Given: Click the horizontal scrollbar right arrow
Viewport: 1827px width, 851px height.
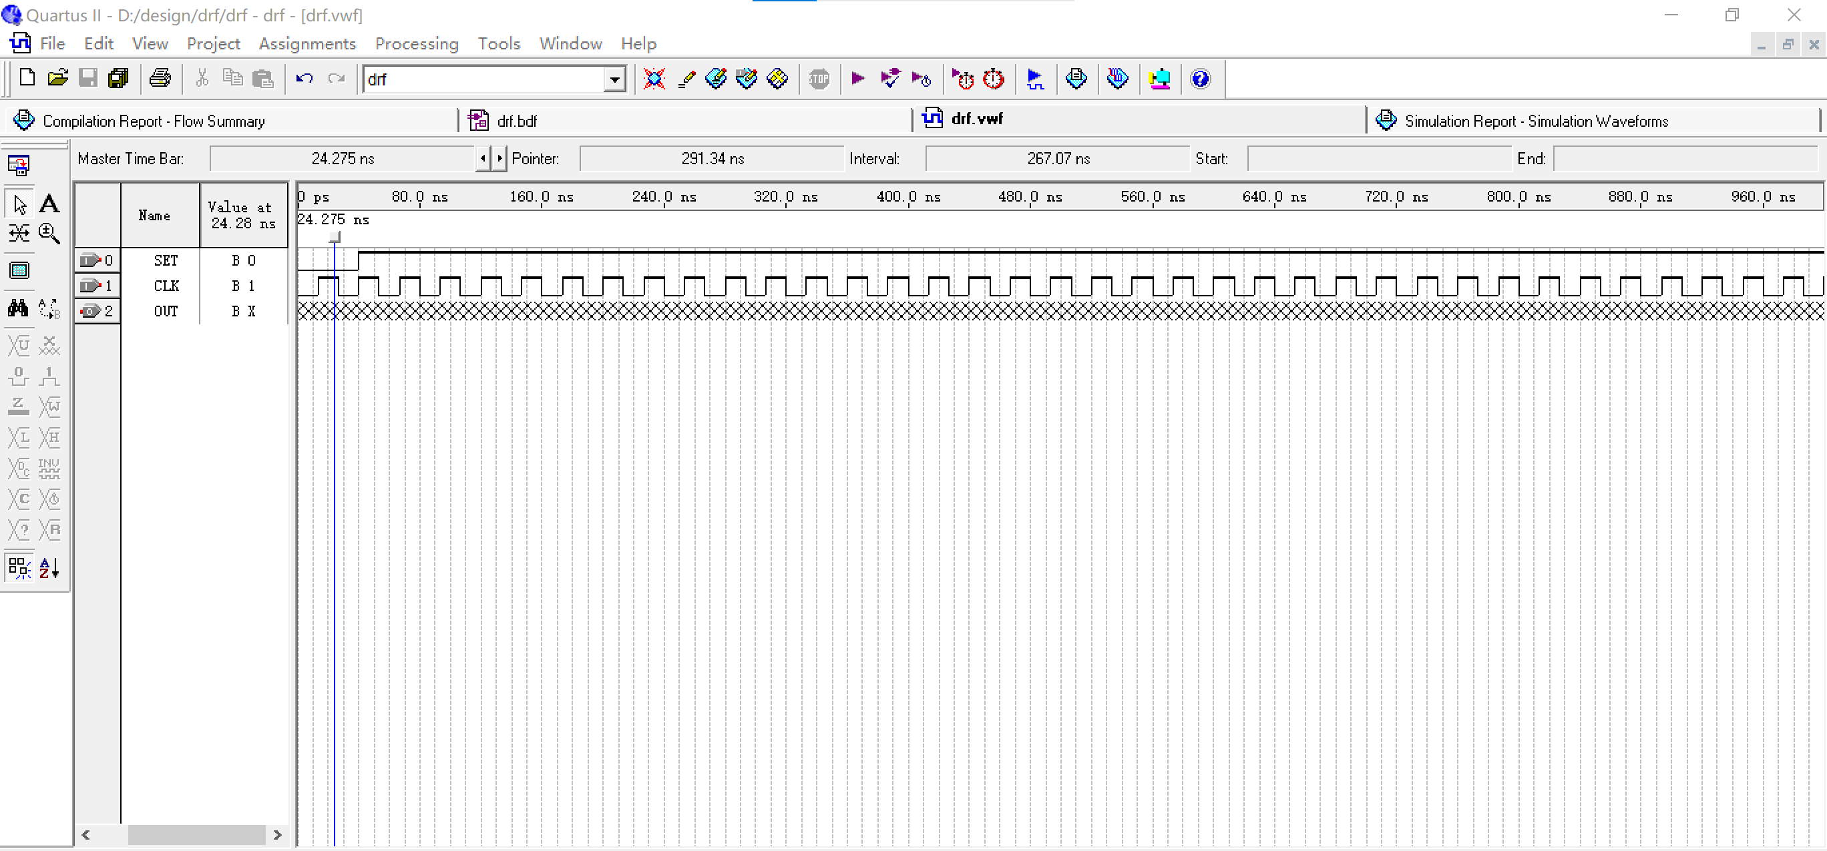Looking at the screenshot, I should (277, 835).
